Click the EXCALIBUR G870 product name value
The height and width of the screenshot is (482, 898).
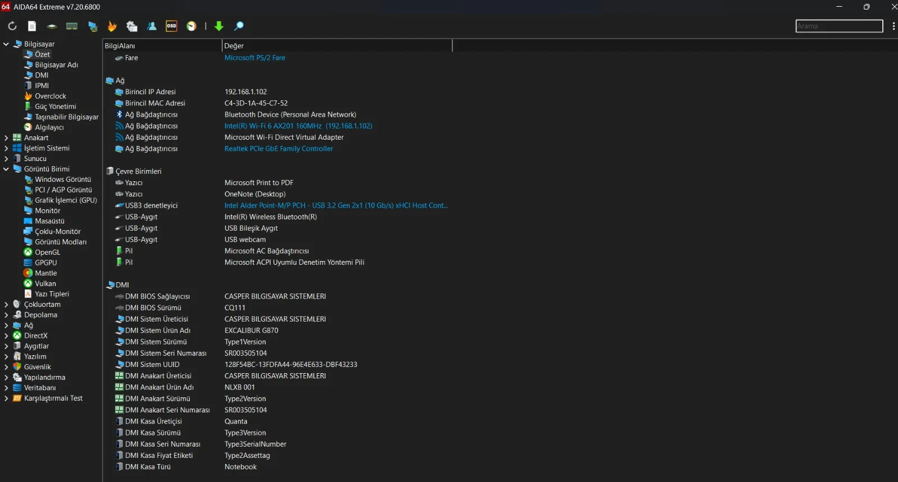[x=251, y=330]
